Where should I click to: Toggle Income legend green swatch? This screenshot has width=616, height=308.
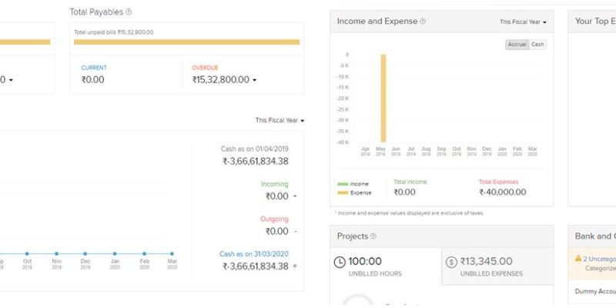point(343,184)
